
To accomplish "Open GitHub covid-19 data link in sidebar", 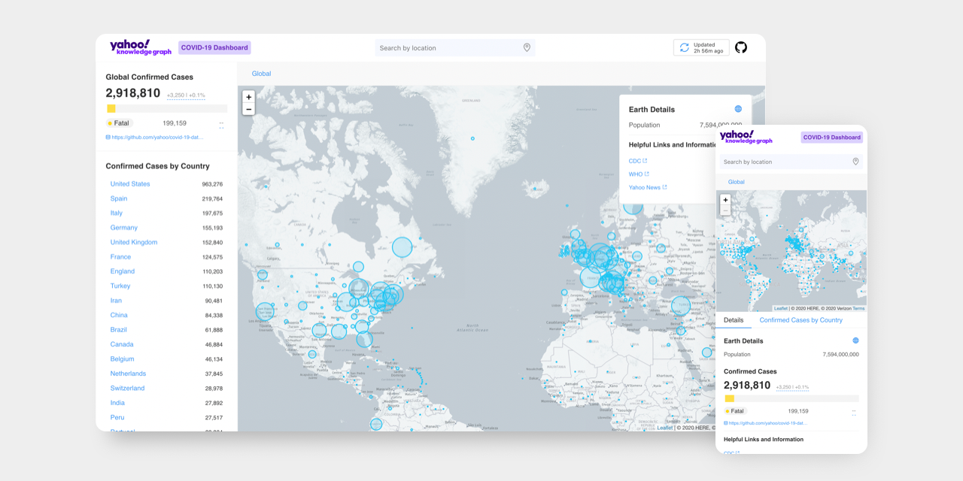I will tap(154, 138).
